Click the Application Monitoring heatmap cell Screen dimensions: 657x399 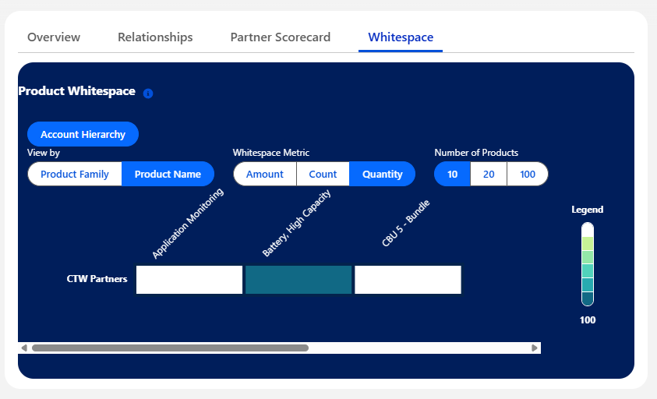point(189,280)
